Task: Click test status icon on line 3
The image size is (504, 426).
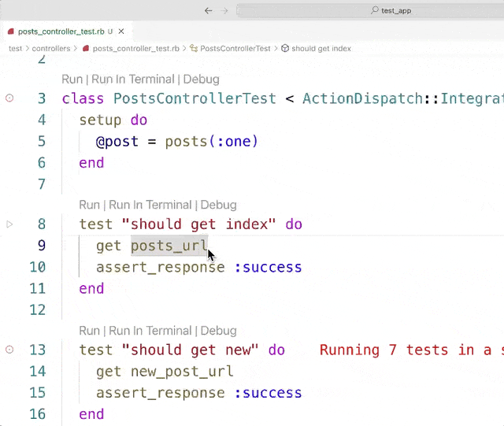Action: 9,98
